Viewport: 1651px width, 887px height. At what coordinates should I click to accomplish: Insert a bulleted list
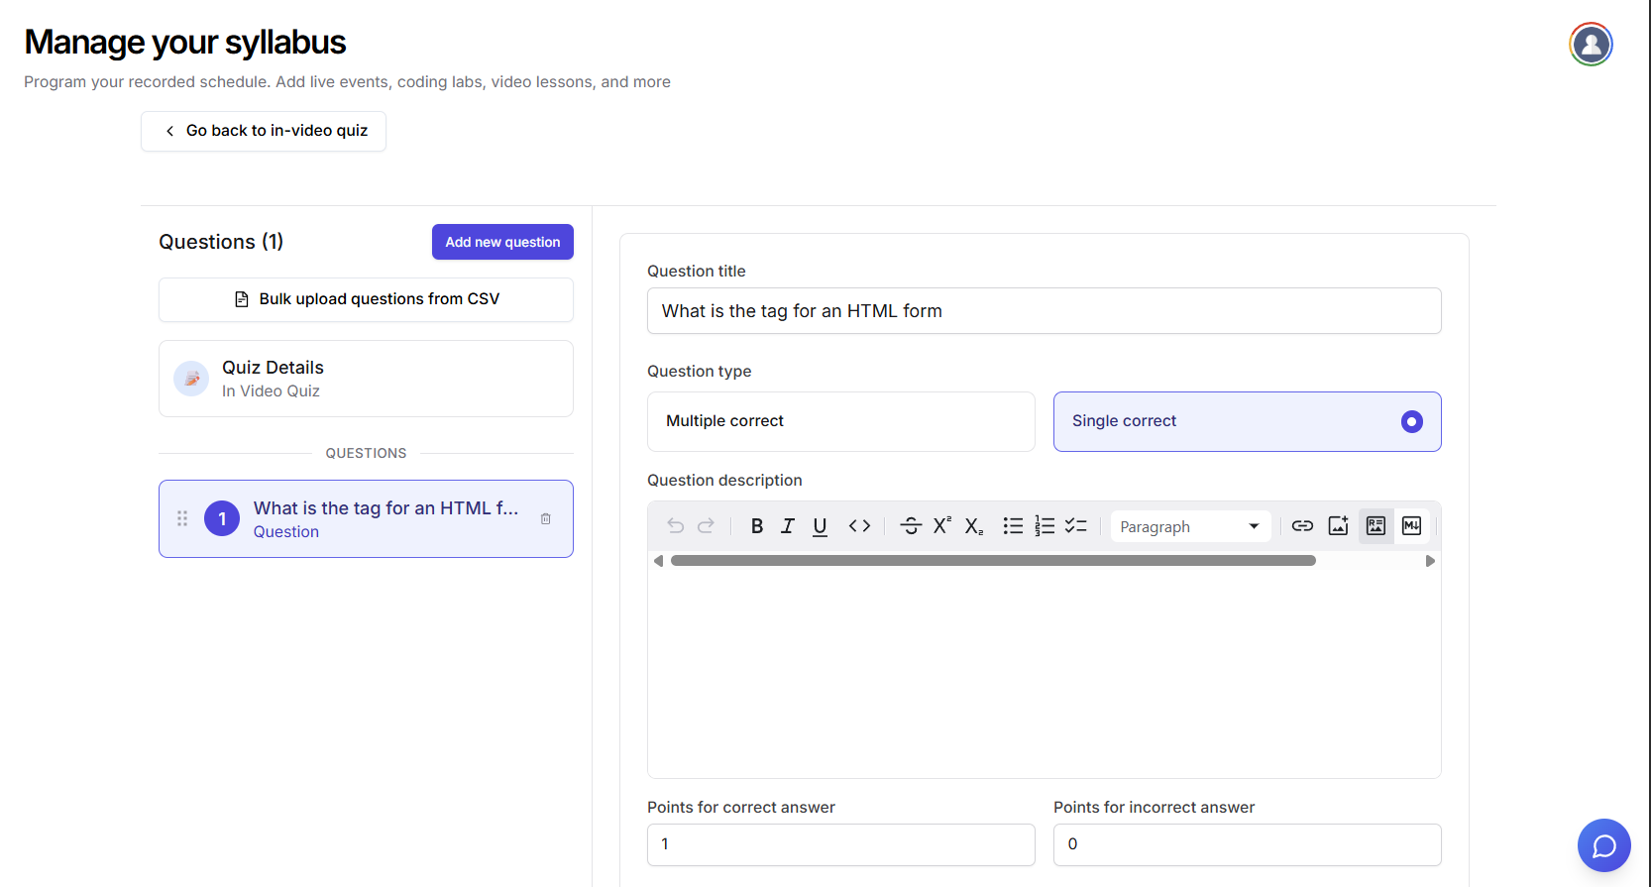tap(1013, 526)
